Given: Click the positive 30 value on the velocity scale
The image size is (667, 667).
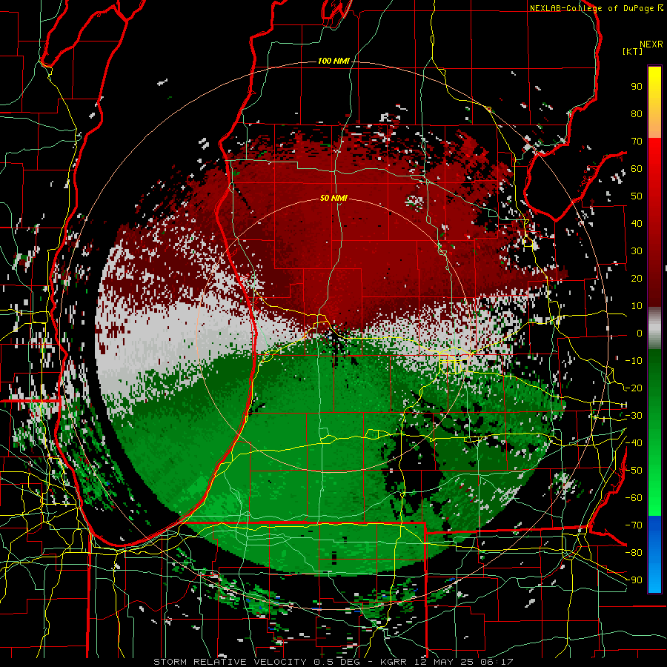Looking at the screenshot, I should pos(637,251).
